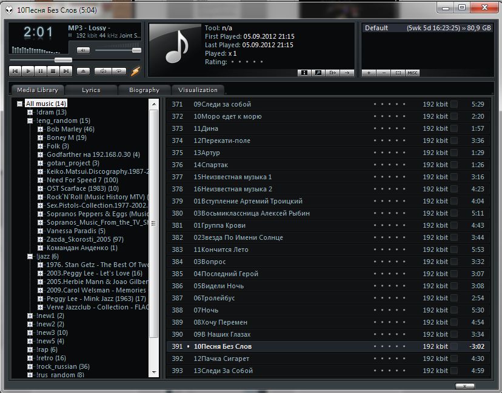Collapse the !eng_random (15) folder
This screenshot has width=502, height=393.
tap(30, 121)
